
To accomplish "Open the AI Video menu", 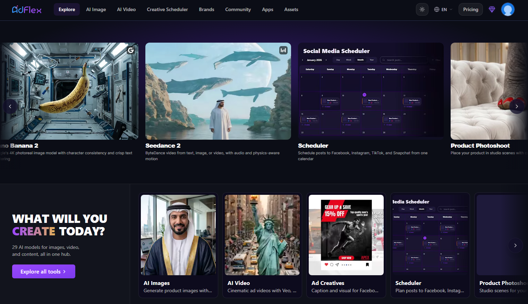I will (126, 9).
